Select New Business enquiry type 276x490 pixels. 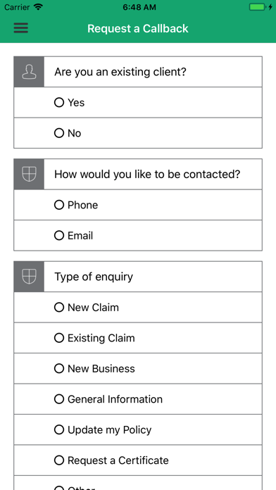point(138,368)
